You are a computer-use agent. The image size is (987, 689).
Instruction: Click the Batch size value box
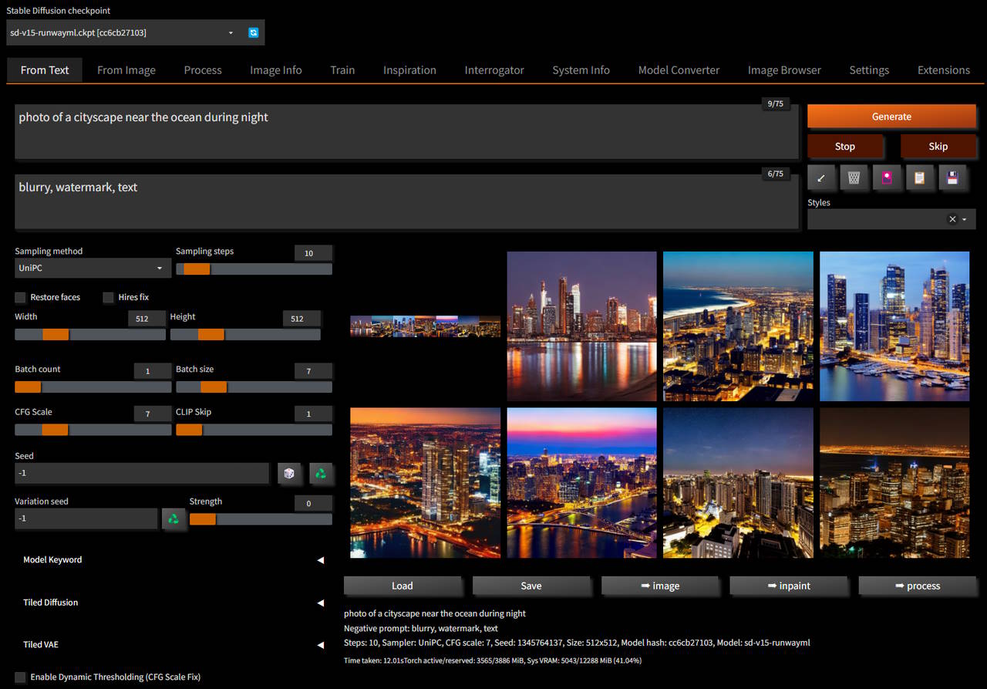[x=313, y=371]
